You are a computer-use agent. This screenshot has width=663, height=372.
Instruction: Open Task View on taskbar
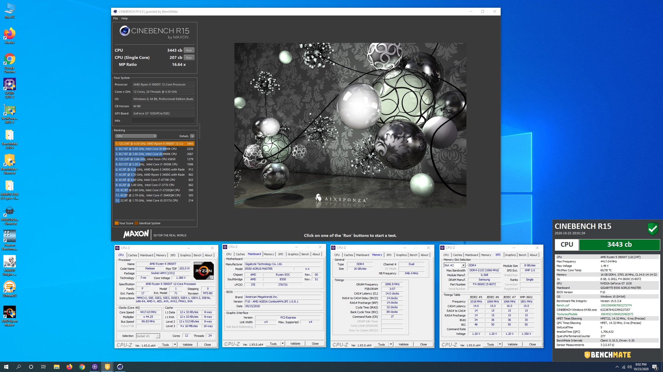point(44,367)
